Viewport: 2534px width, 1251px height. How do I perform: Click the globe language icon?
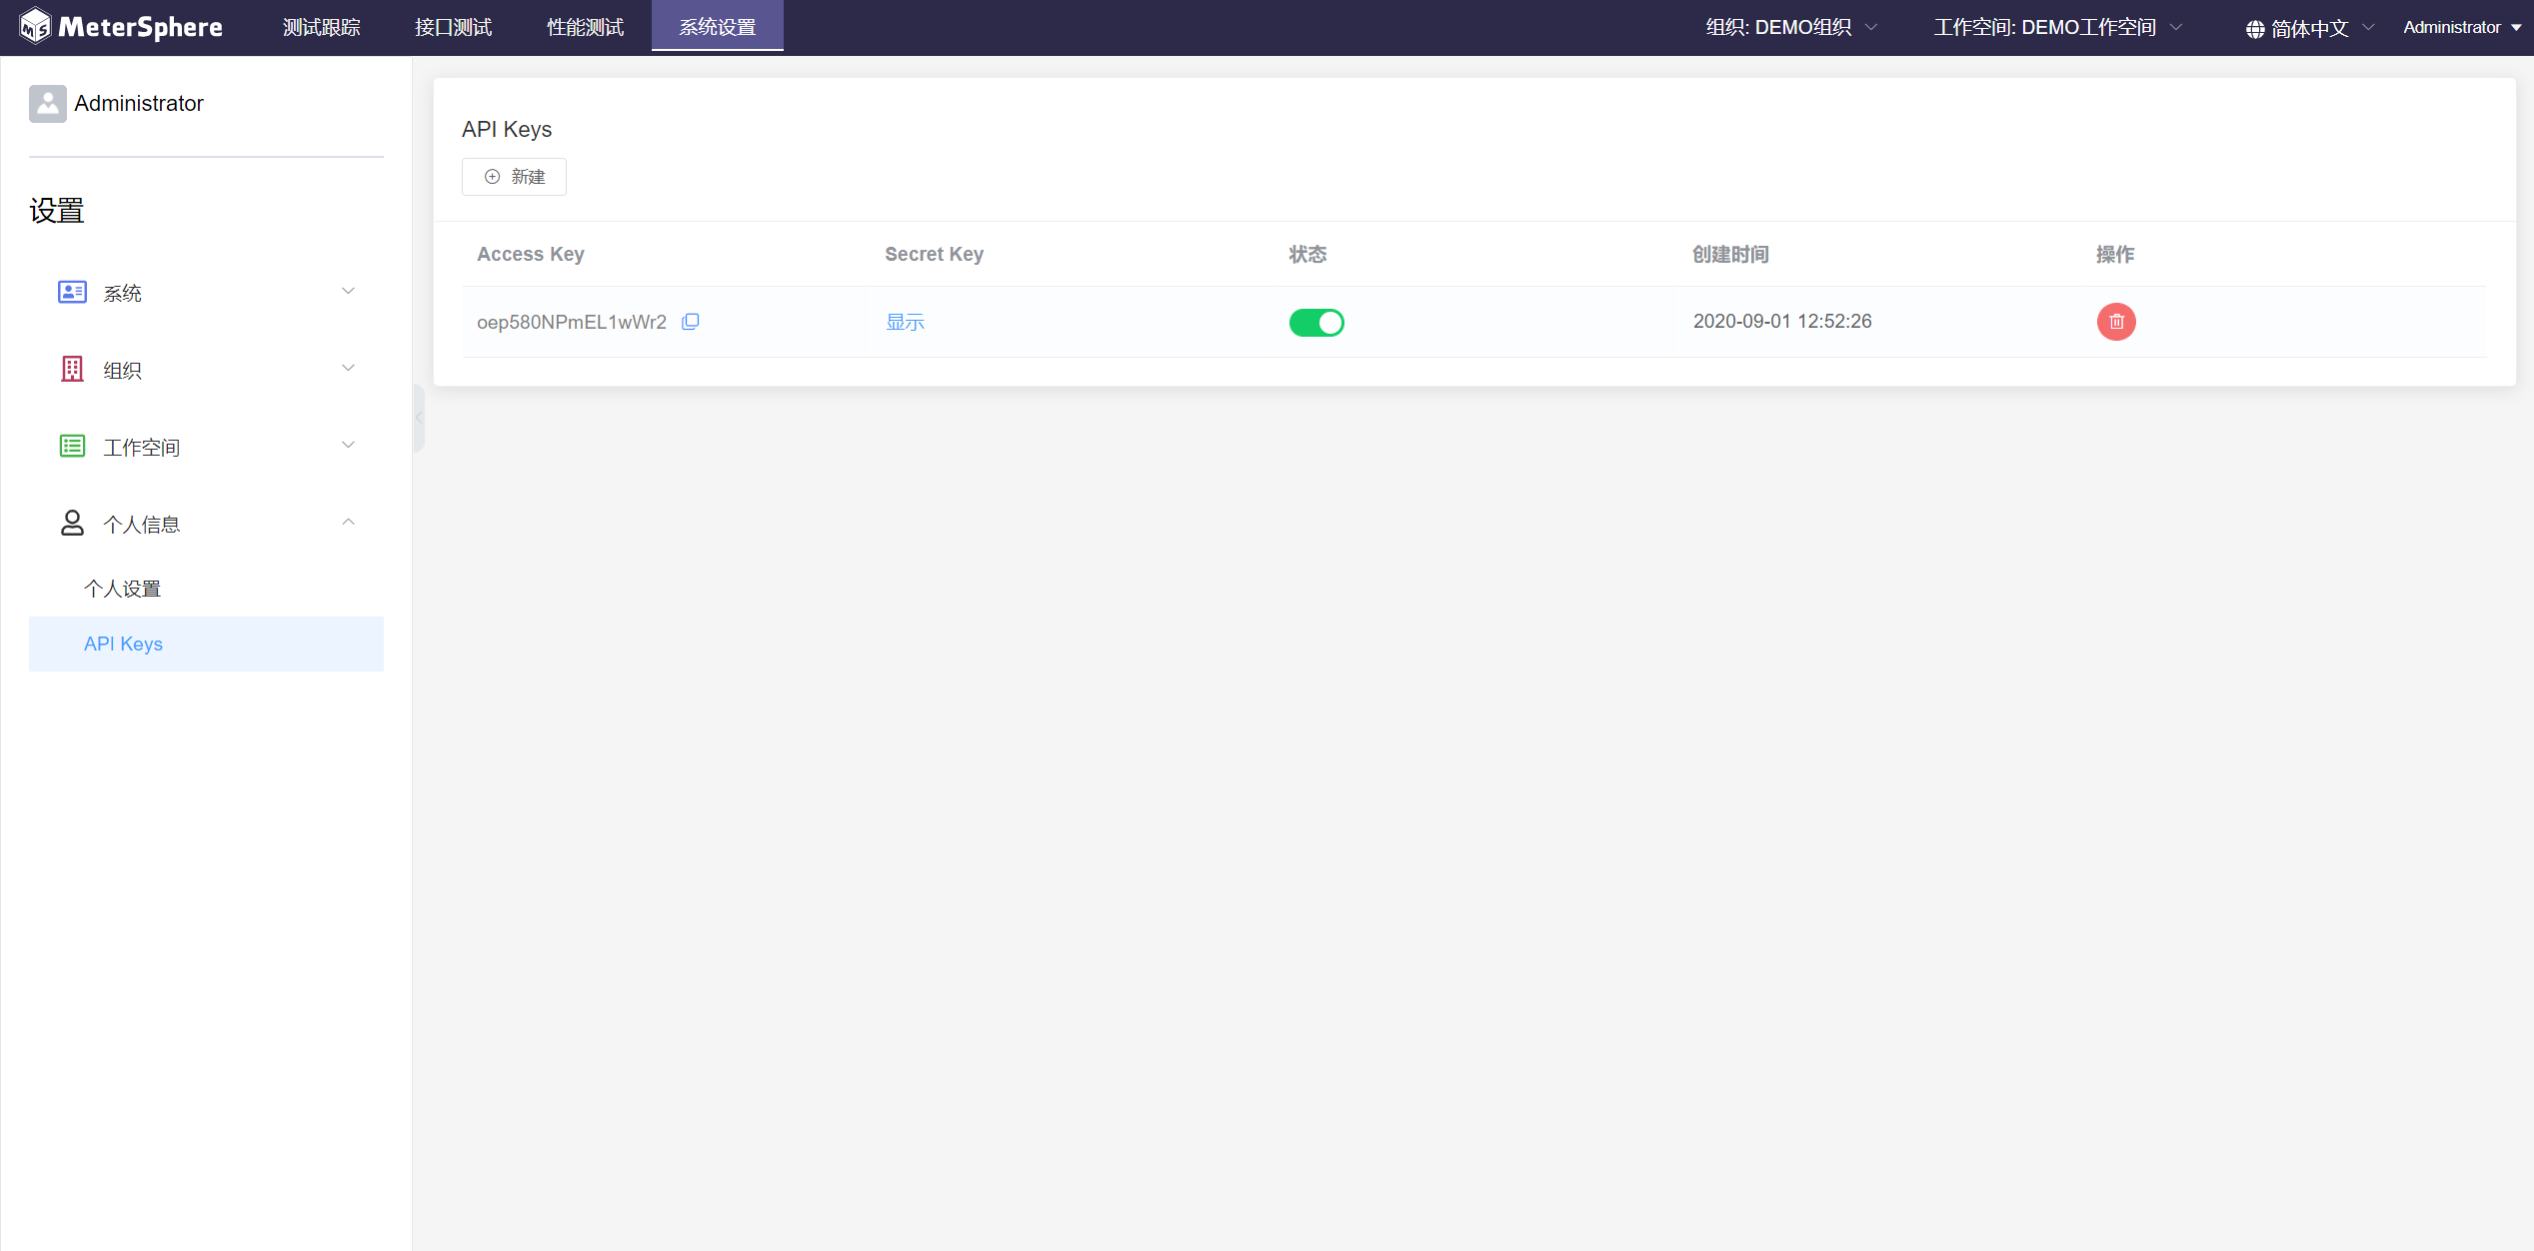(x=2255, y=29)
